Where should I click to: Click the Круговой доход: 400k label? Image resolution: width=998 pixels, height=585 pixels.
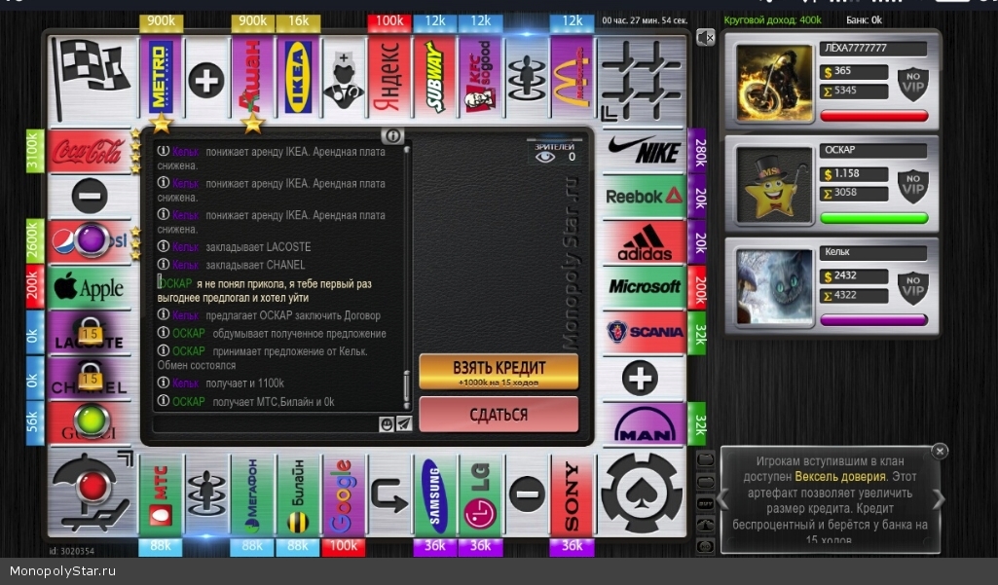tap(772, 20)
